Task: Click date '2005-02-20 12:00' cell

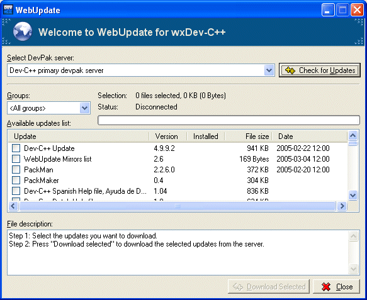Action: pyautogui.click(x=303, y=170)
